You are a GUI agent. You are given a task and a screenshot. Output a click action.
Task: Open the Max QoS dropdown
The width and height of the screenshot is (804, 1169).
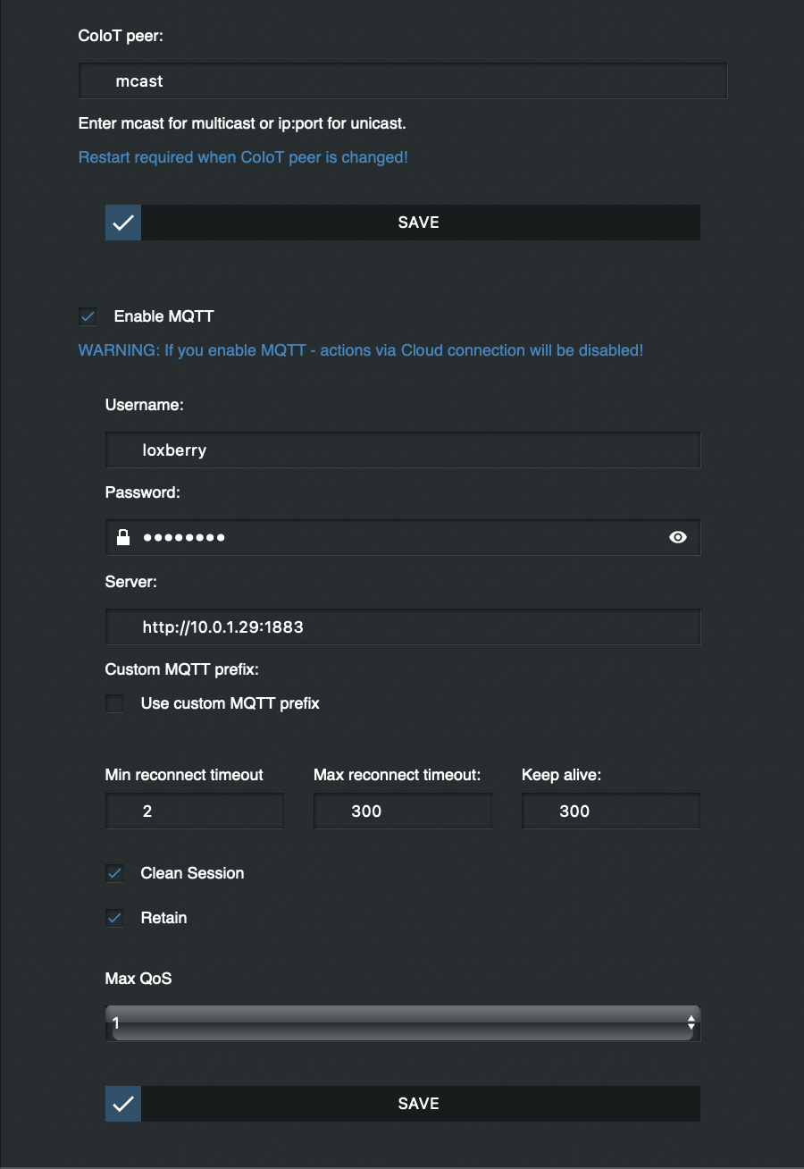[x=402, y=1023]
